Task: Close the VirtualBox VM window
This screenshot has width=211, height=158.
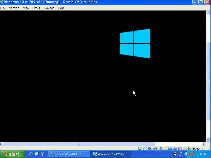Action: tap(207, 2)
